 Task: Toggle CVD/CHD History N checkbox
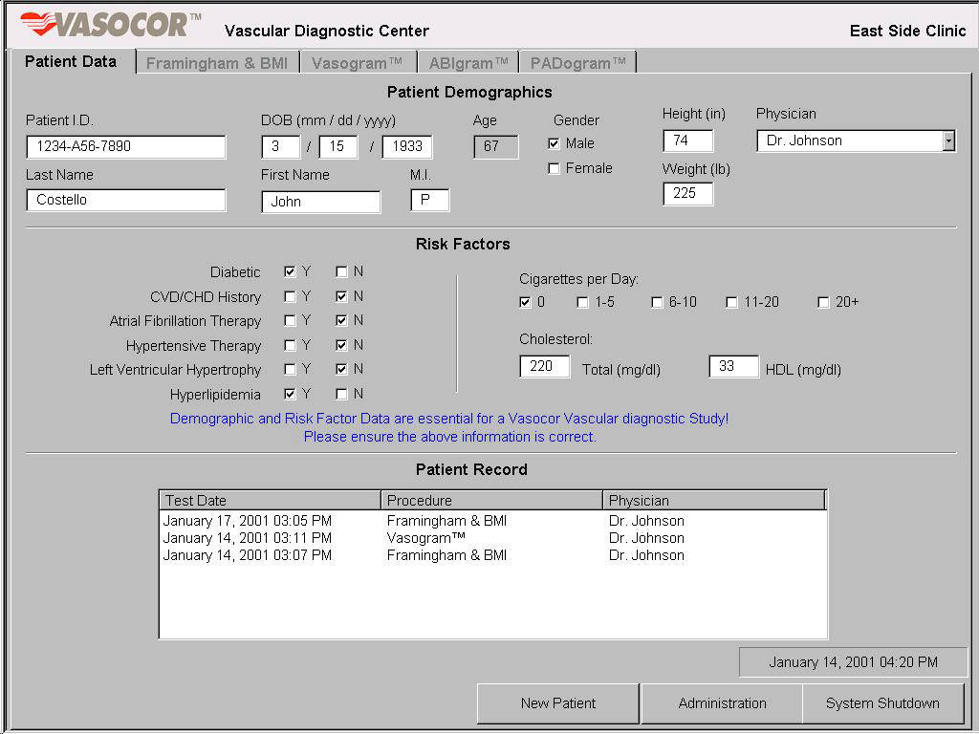341,296
